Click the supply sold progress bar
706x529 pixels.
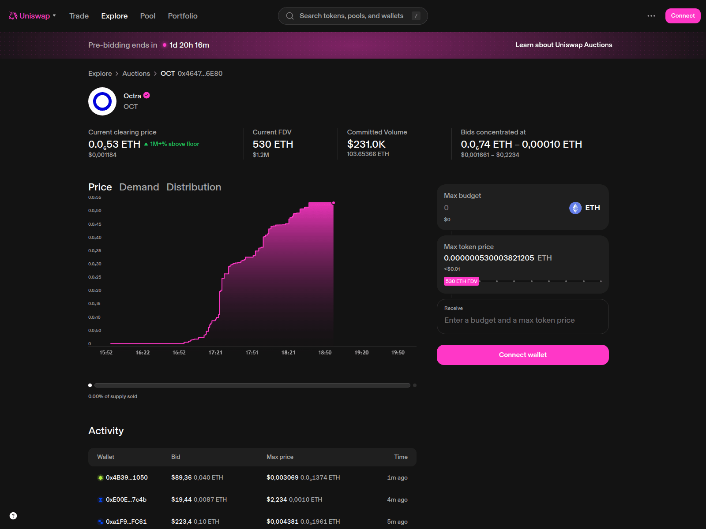[252, 385]
